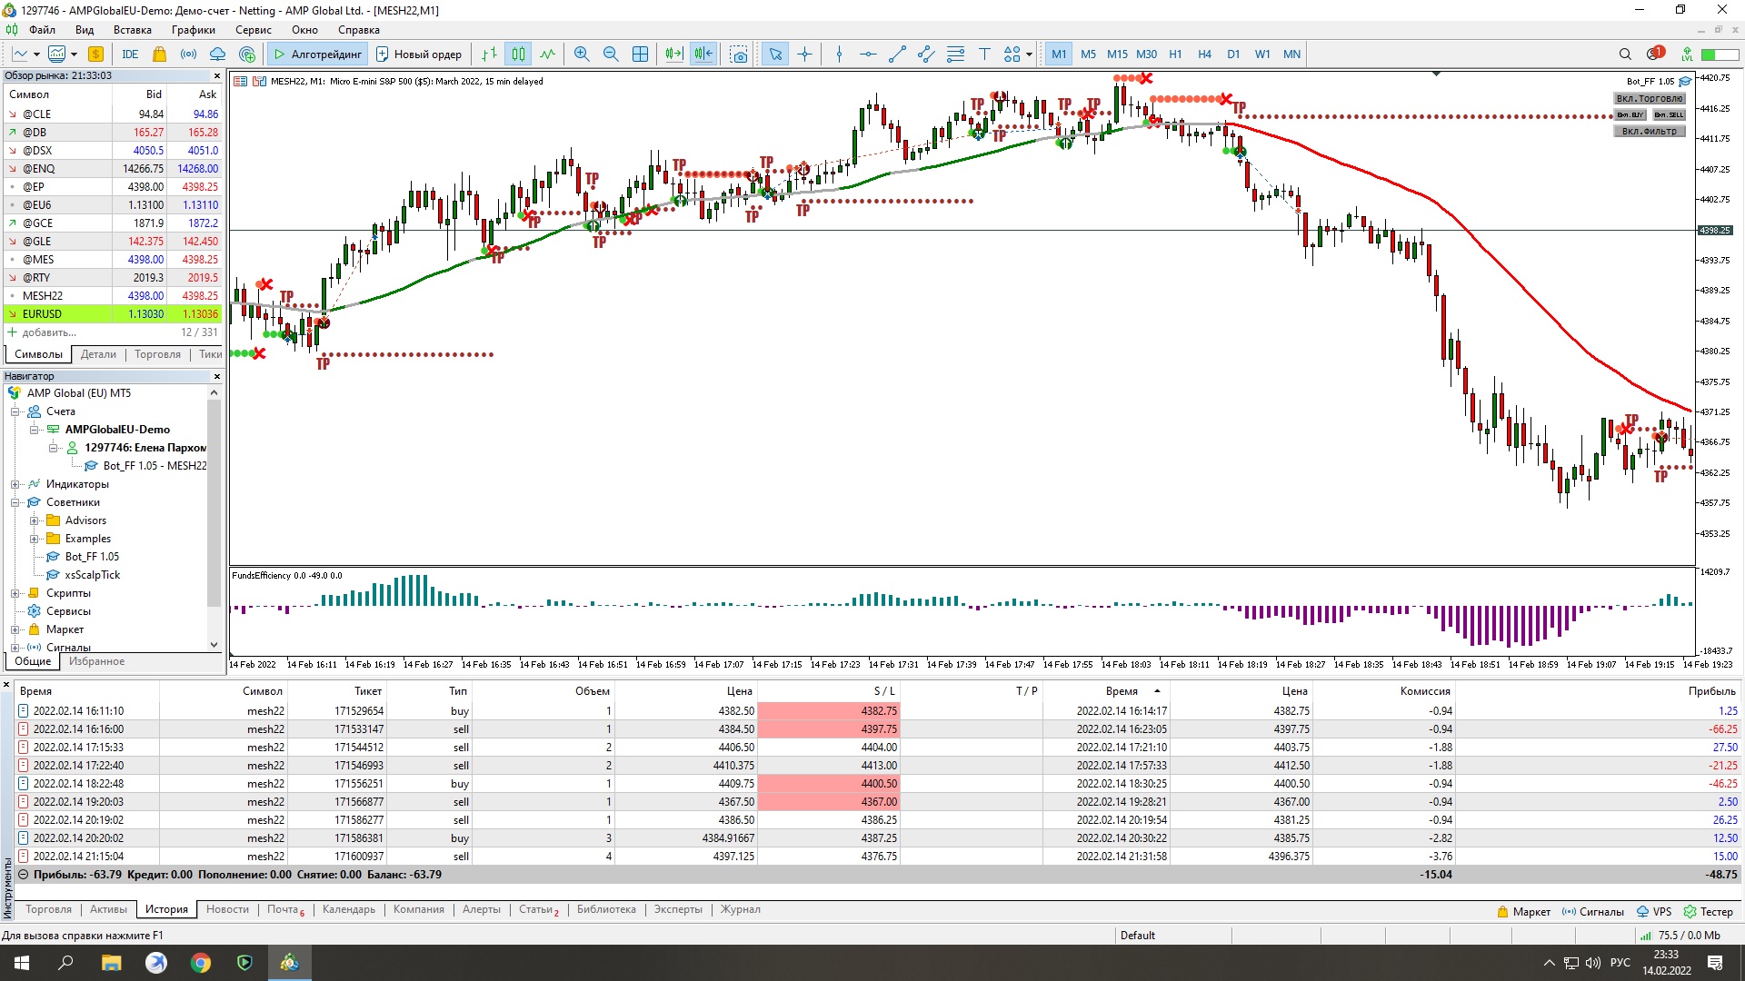Screen dimensions: 1745x981
Task: Toggle the Алготрейдинг button
Action: click(318, 54)
